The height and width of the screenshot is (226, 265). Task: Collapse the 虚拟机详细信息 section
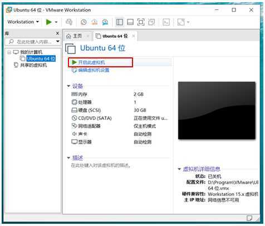point(179,169)
